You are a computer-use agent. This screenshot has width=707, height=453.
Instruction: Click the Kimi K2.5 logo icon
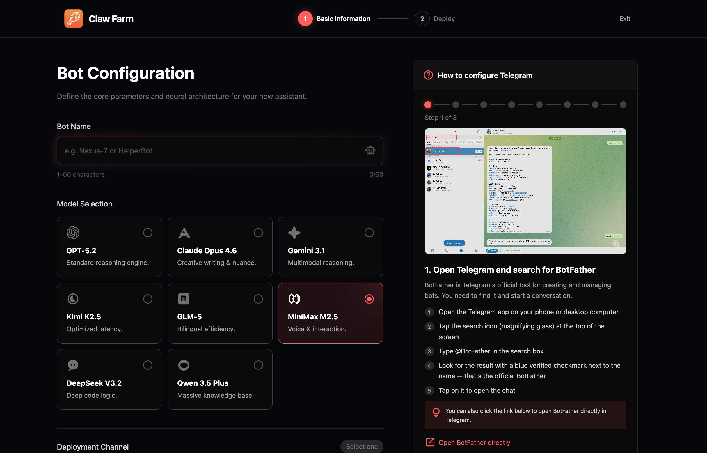(73, 299)
